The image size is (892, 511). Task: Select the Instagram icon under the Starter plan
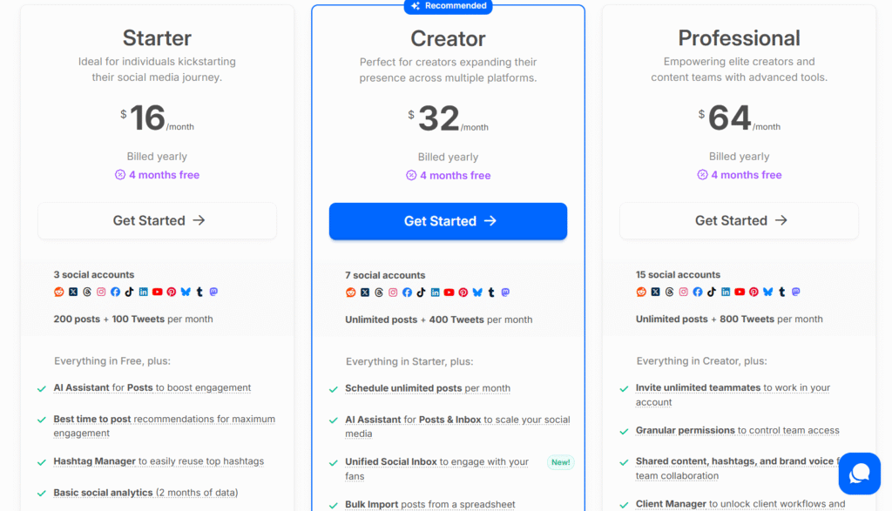pyautogui.click(x=101, y=292)
